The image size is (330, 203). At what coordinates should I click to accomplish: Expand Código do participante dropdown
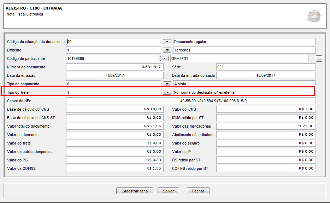click(164, 59)
